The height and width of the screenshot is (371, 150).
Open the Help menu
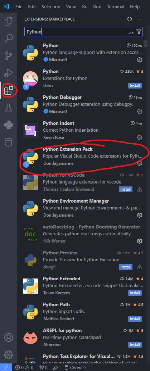point(135,7)
